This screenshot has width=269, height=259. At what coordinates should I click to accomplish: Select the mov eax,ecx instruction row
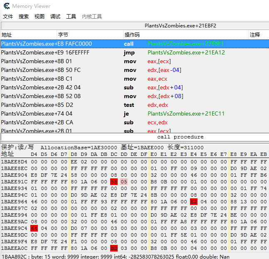click(135, 79)
